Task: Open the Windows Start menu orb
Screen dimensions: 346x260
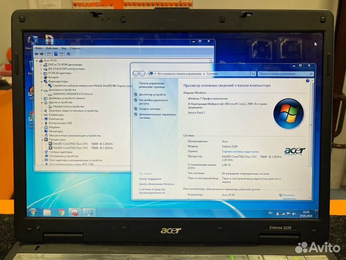Action: pyautogui.click(x=33, y=212)
